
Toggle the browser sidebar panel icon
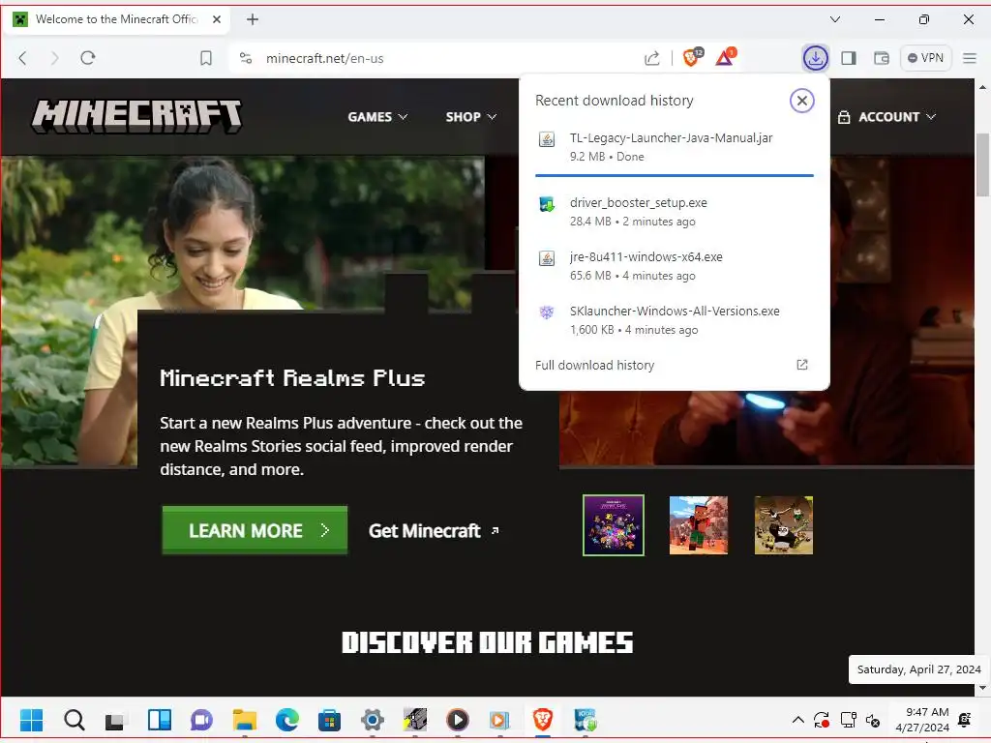coord(849,58)
